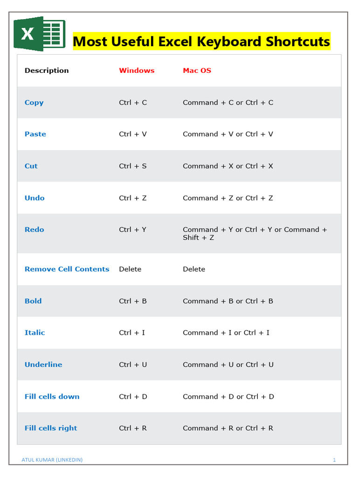Click the 'Ctrl + S' Windows shortcut text
The height and width of the screenshot is (478, 358).
[x=133, y=166]
